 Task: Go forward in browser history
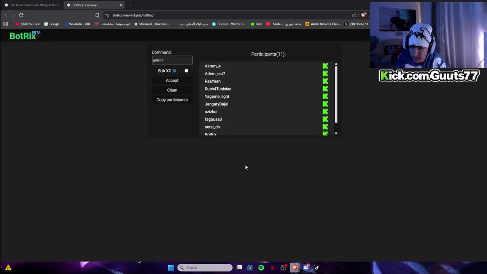coord(13,15)
